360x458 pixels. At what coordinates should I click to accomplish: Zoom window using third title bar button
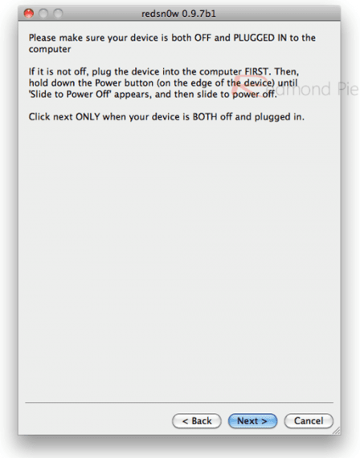pyautogui.click(x=58, y=14)
